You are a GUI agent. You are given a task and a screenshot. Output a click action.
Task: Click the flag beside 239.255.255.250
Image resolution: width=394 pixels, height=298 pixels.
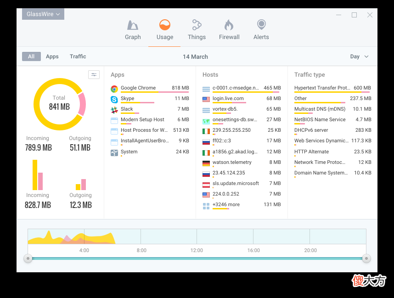coord(206,131)
